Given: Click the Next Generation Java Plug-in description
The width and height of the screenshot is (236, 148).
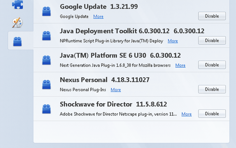Looking at the screenshot, I should coord(115,65).
